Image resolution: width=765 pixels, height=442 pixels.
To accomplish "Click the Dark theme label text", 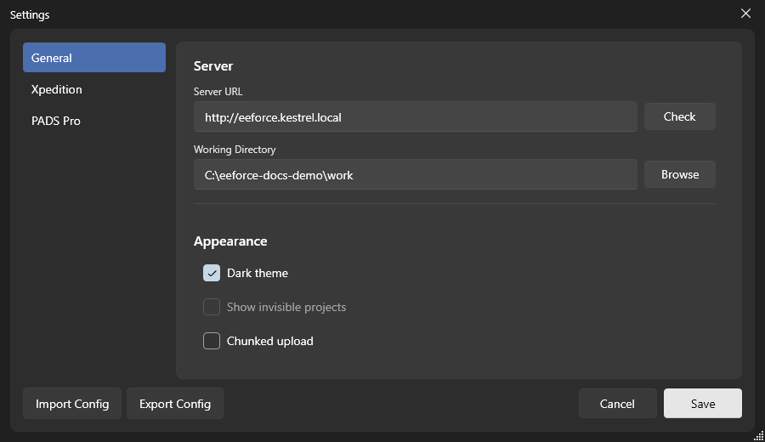I will [x=258, y=273].
